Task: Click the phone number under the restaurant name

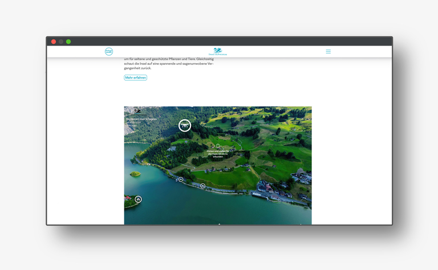Action: 134,122
